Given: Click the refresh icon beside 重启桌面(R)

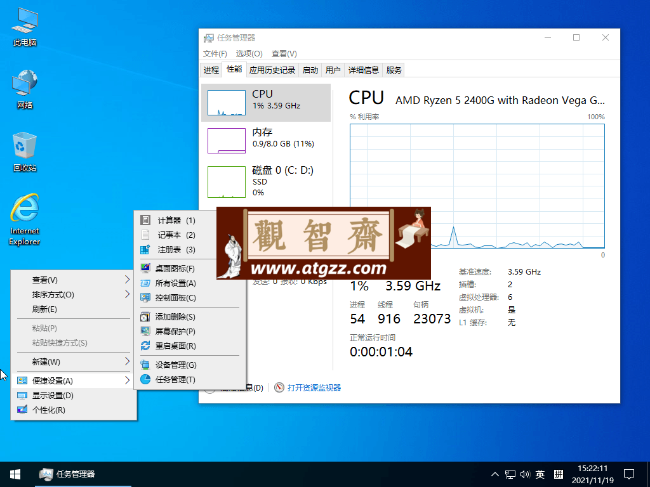Looking at the screenshot, I should click(145, 346).
